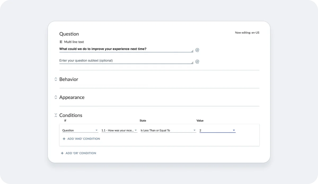Image resolution: width=318 pixels, height=184 pixels.
Task: Open the '1.1 - How was your rece...' dropdown
Action: tap(119, 130)
